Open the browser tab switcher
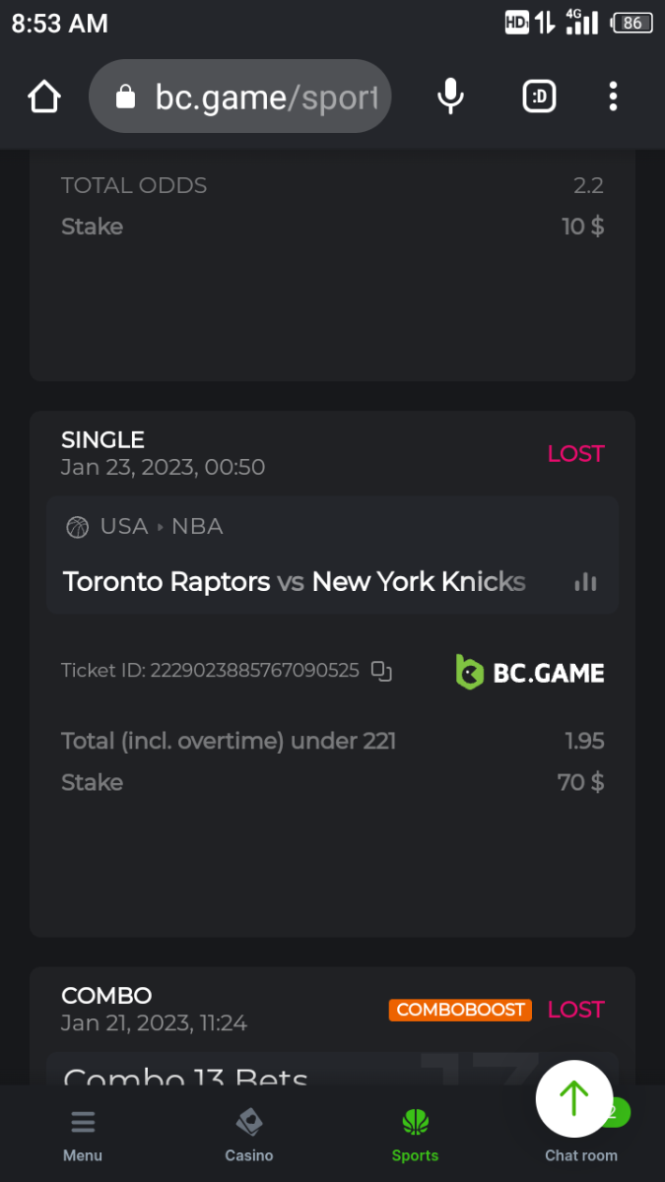Viewport: 665px width, 1182px height. (539, 97)
